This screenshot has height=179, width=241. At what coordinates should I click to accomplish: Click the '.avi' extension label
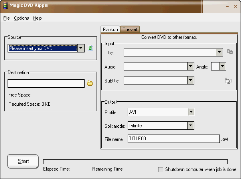pos(225,139)
